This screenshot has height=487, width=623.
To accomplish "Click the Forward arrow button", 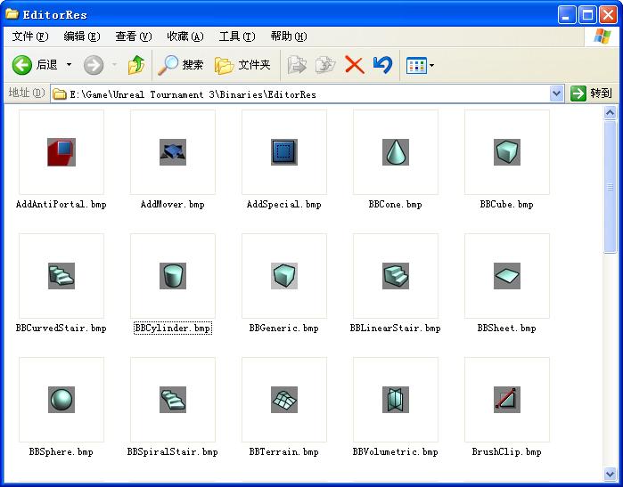I will tap(94, 65).
